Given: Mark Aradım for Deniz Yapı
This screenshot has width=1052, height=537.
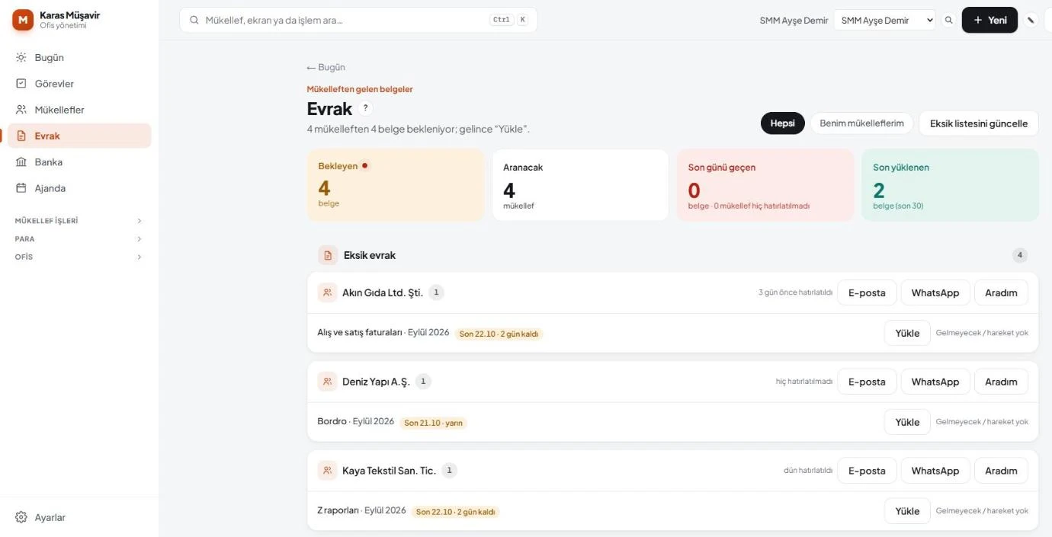Looking at the screenshot, I should coord(1001,382).
